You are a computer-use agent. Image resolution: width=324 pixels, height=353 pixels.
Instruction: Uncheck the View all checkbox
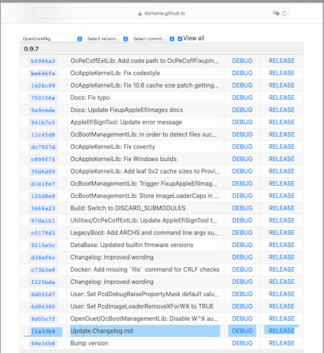tap(180, 38)
